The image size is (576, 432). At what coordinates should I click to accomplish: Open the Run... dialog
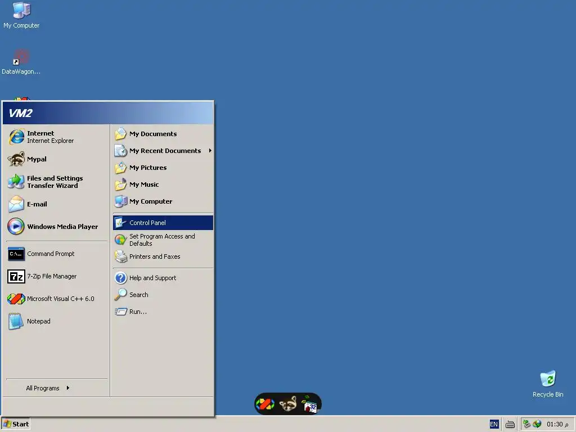click(163, 312)
